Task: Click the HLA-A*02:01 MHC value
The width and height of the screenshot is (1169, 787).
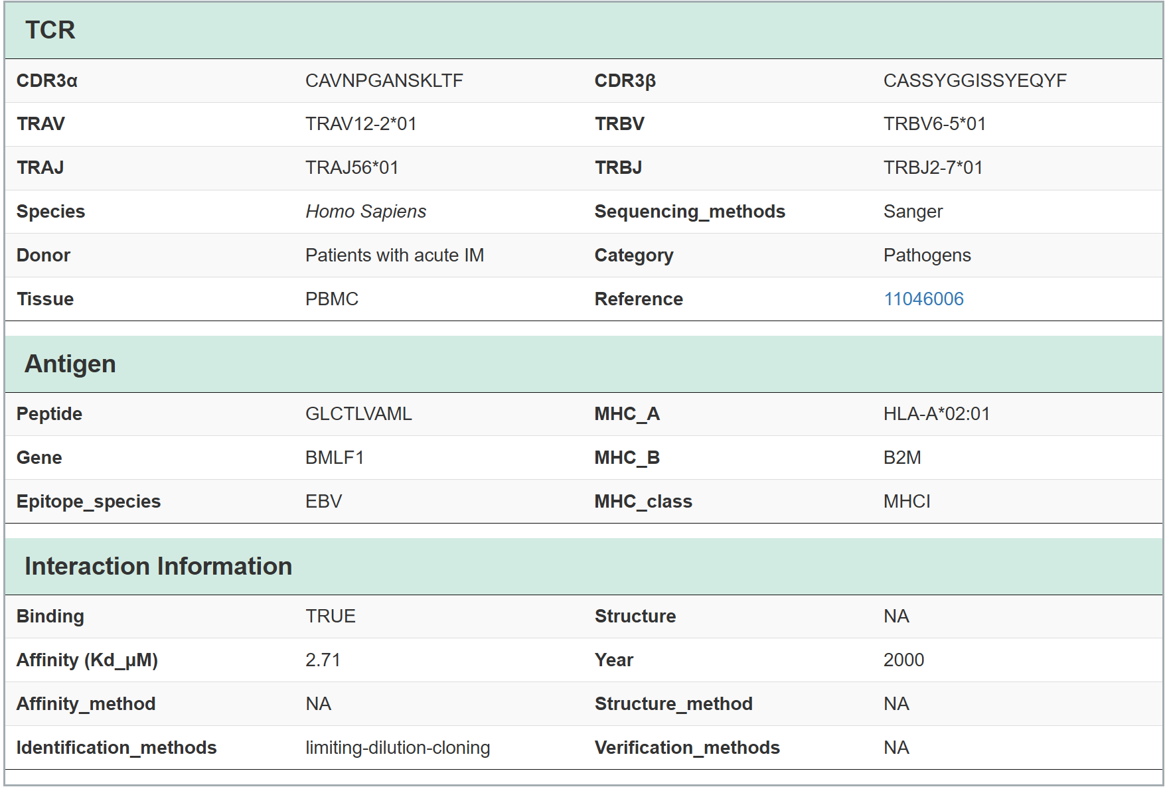Action: [936, 414]
